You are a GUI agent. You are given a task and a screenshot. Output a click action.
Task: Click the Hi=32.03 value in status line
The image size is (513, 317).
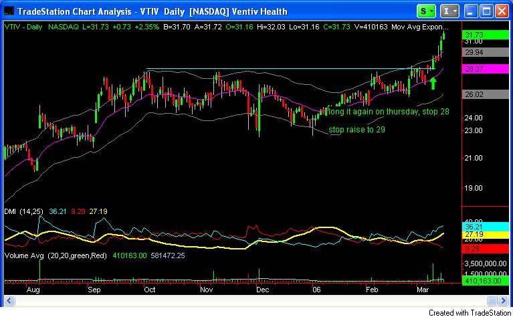[x=272, y=27]
